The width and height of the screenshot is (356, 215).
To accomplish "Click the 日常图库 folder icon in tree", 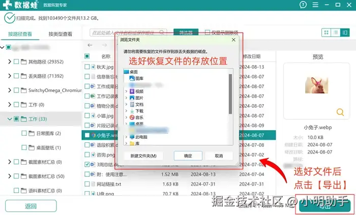I will click(x=32, y=133).
